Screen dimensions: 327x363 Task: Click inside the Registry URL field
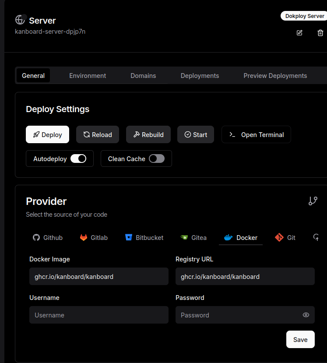(245, 276)
